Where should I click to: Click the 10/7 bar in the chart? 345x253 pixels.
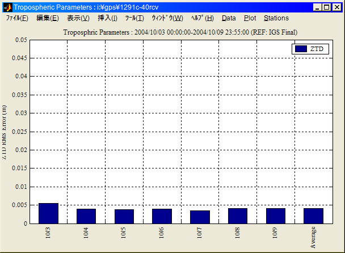(200, 217)
